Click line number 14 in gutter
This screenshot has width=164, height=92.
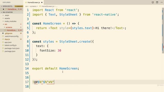(27, 68)
